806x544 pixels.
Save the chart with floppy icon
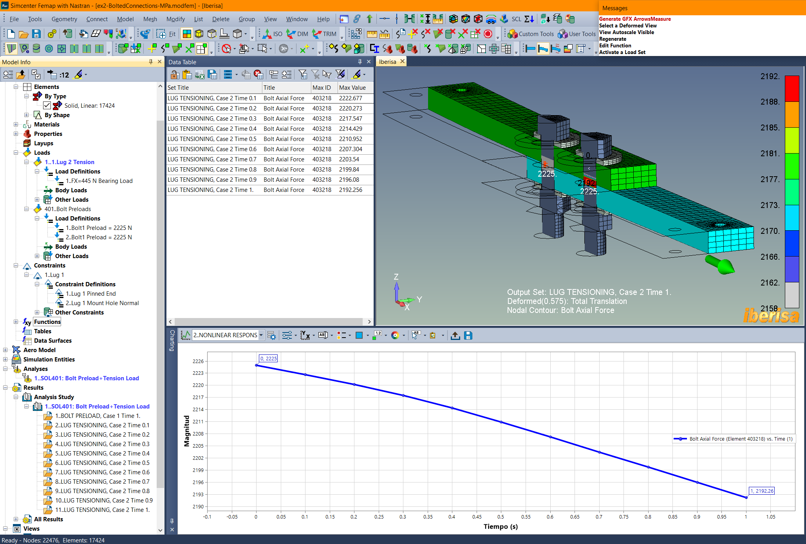click(468, 335)
